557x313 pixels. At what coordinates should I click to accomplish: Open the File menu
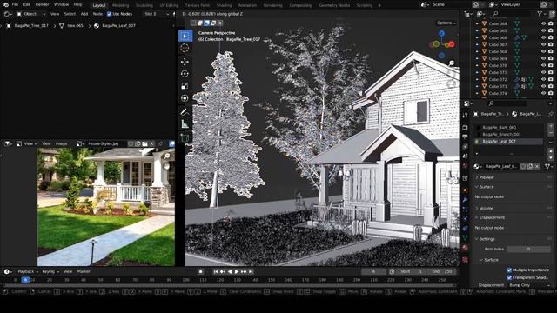tap(15, 4)
